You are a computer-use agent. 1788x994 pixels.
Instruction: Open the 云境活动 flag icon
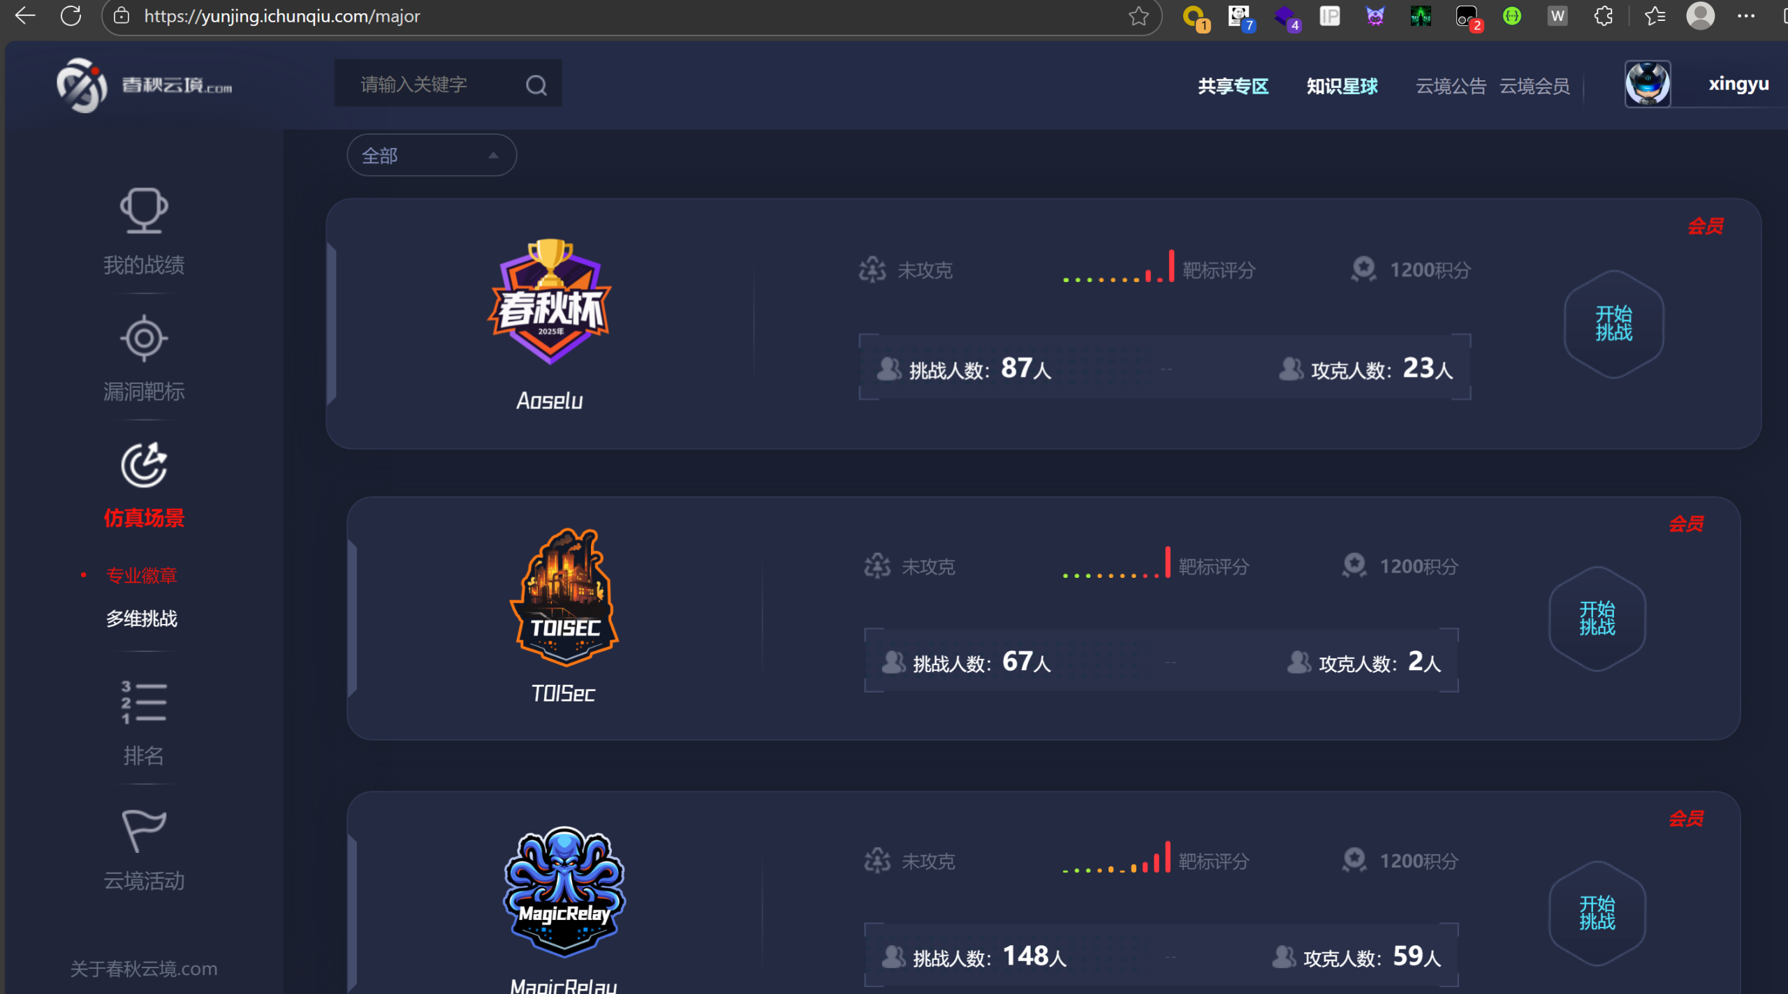(x=144, y=831)
